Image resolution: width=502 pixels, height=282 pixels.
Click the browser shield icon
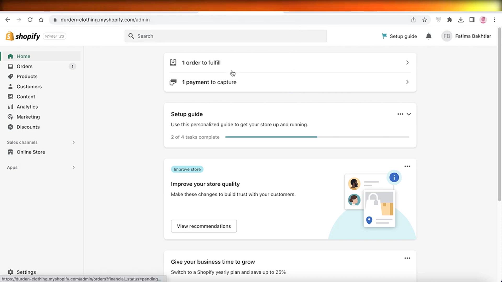[x=439, y=20]
